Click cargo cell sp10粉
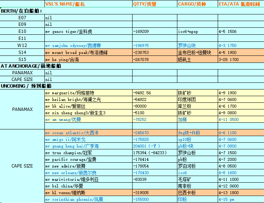The height and width of the screenshot is (203, 264). pyautogui.click(x=197, y=139)
